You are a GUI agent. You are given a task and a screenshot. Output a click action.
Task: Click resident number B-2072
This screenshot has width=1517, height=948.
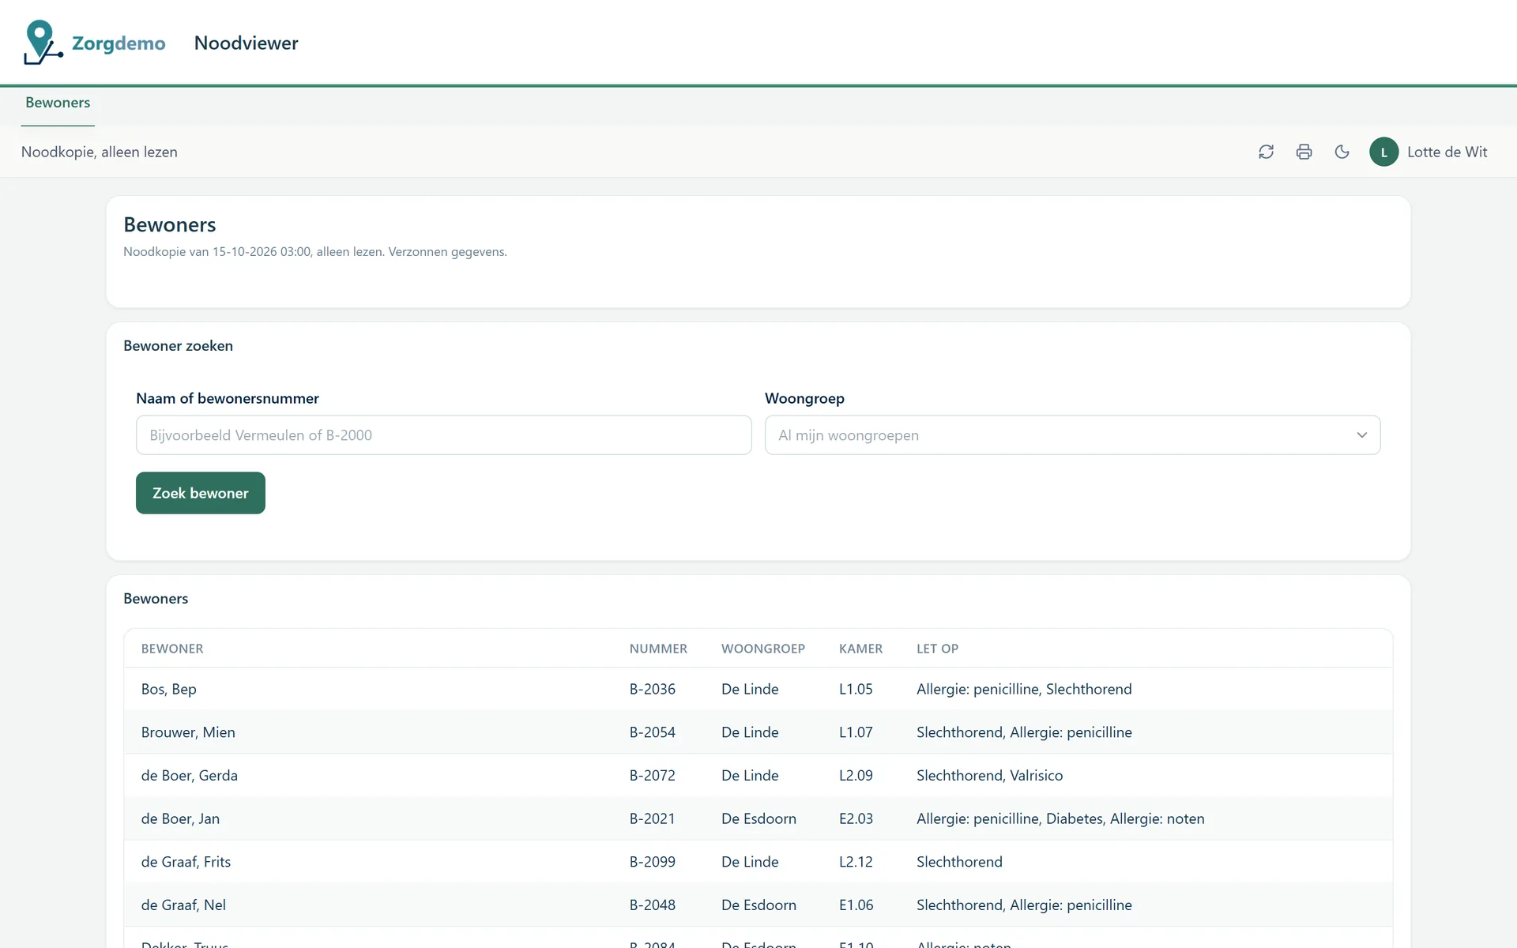653,776
